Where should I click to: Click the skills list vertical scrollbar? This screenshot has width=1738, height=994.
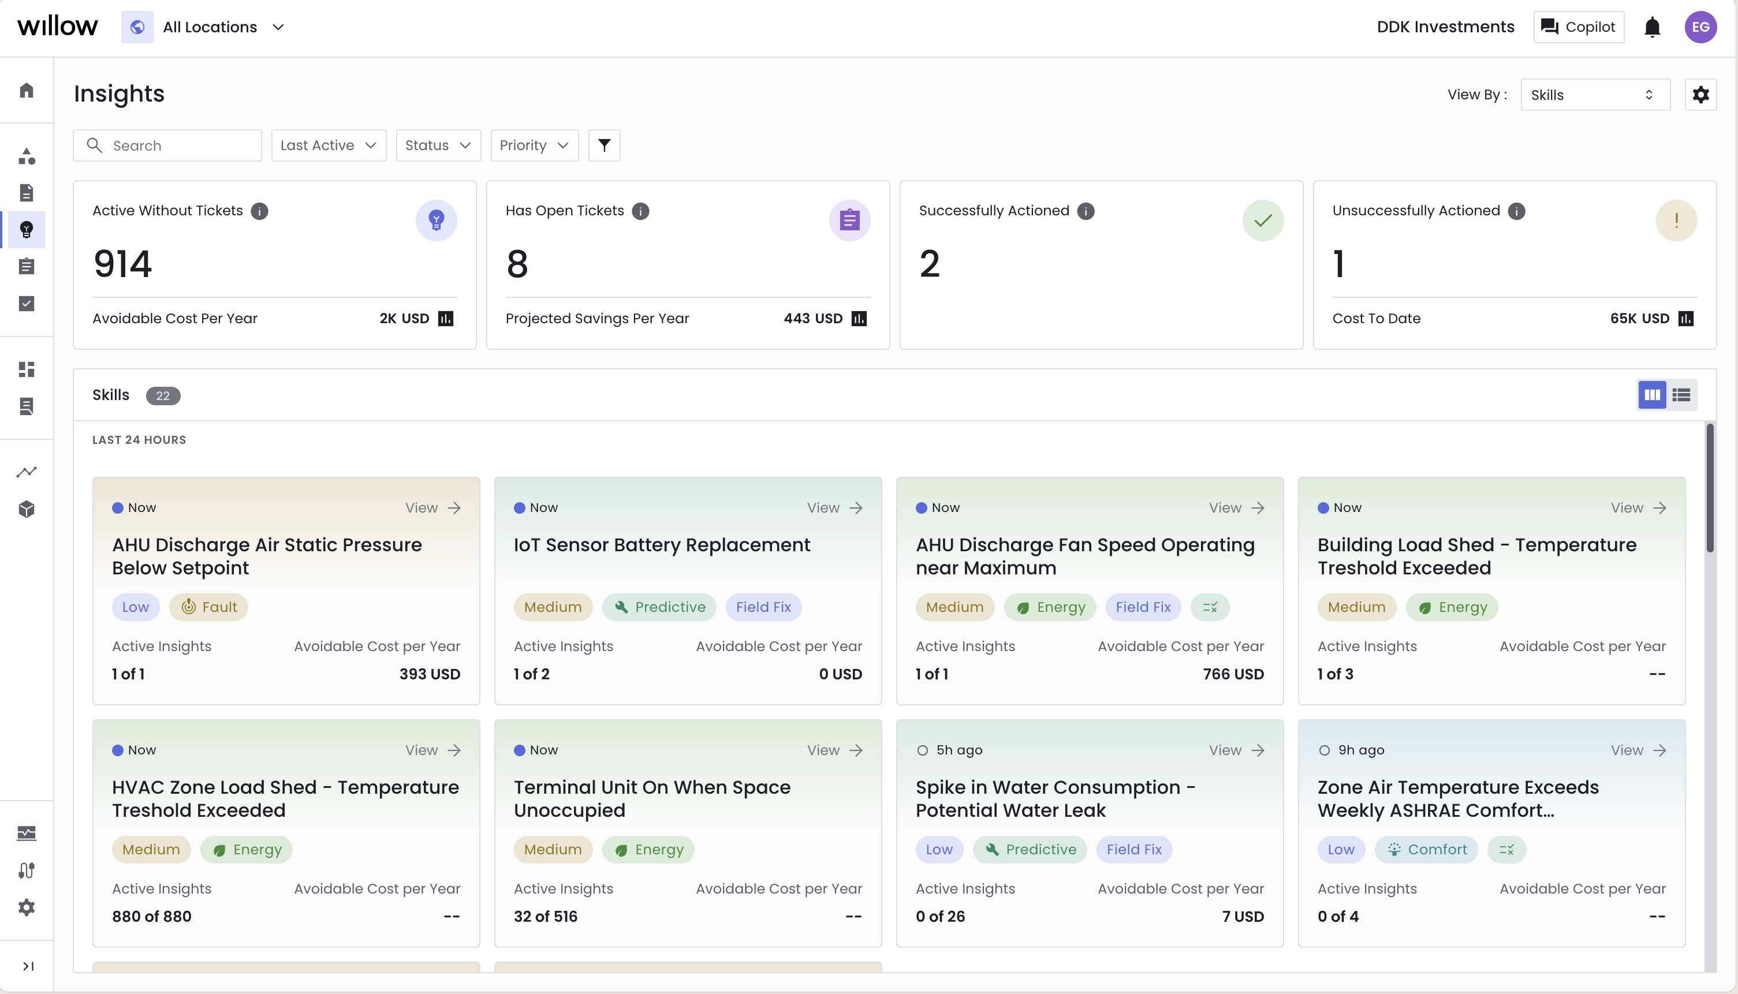[1709, 488]
